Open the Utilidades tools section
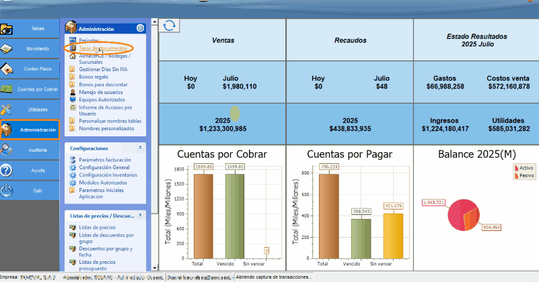The width and height of the screenshot is (539, 282). (30, 109)
